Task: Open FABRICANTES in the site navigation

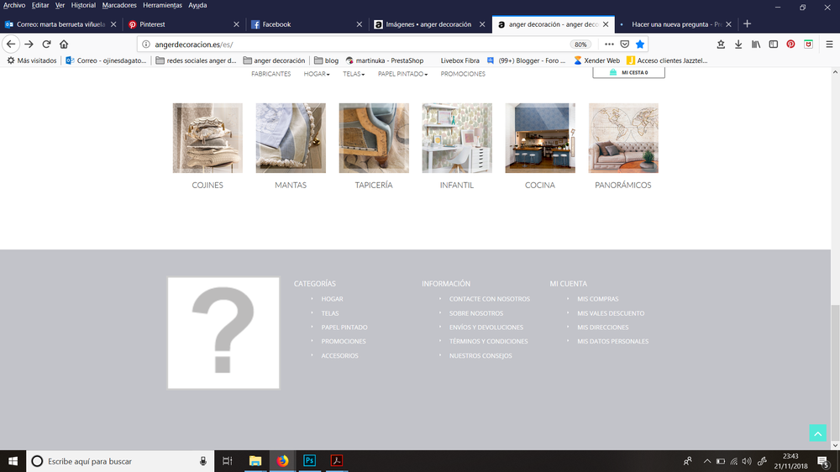Action: [271, 74]
